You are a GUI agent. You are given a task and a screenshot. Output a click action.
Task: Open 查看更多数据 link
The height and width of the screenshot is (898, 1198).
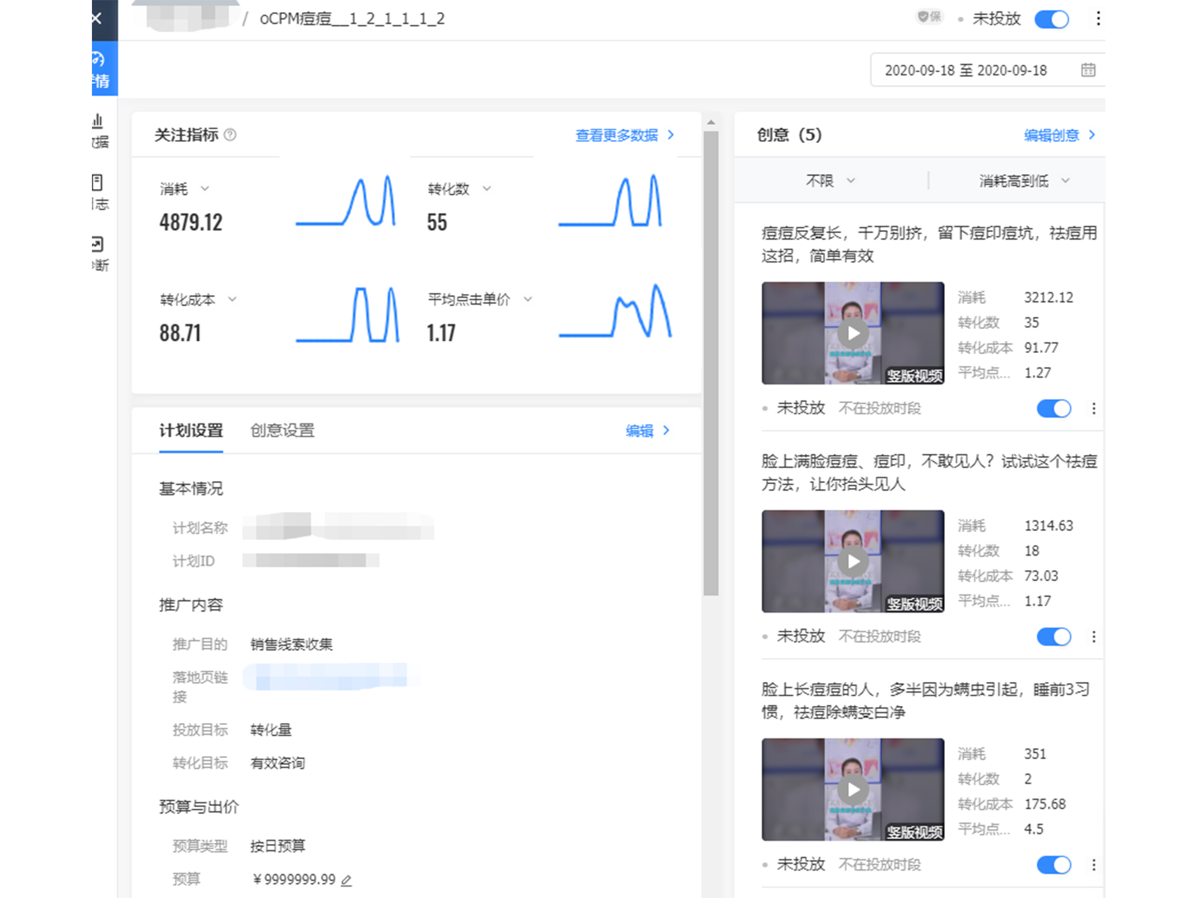[617, 135]
